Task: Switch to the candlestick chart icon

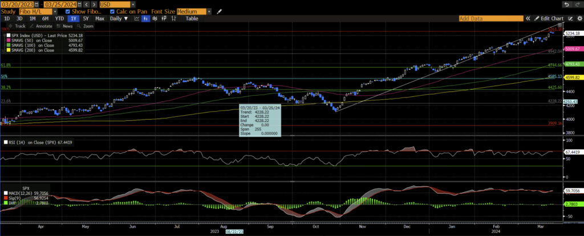Action: [146, 18]
